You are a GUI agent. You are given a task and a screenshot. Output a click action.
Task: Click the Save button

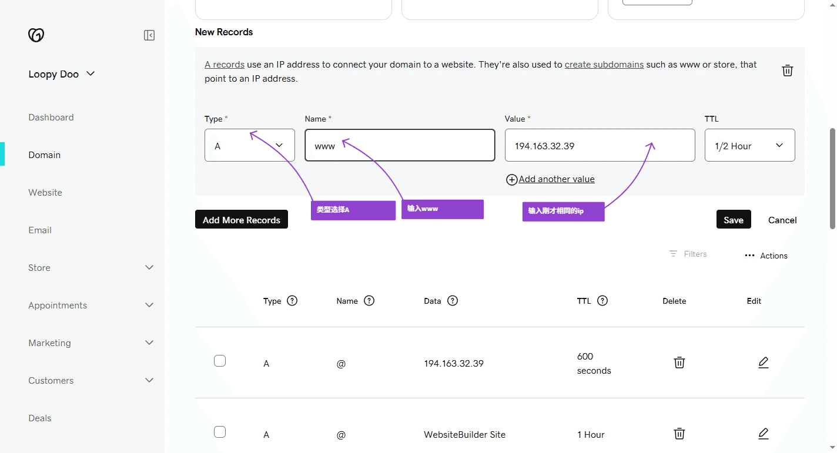[733, 220]
